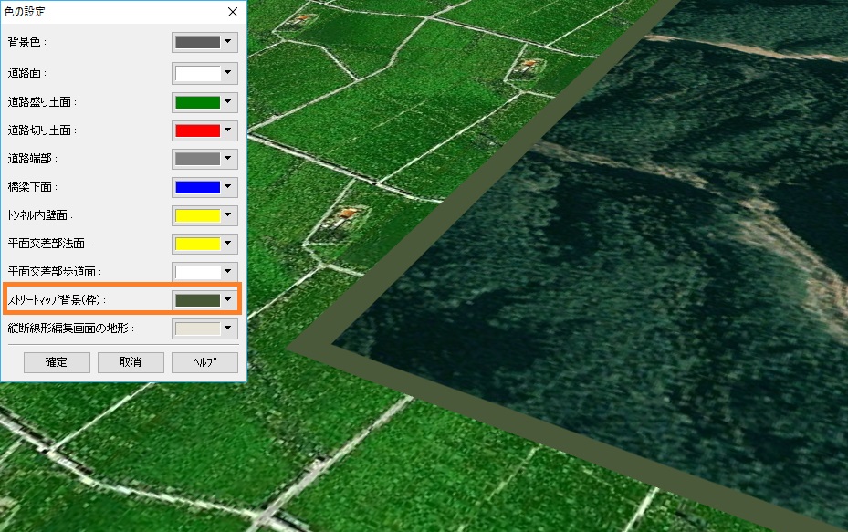Click the 平面交差部歩道面 label text
This screenshot has width=848, height=532.
tap(55, 271)
